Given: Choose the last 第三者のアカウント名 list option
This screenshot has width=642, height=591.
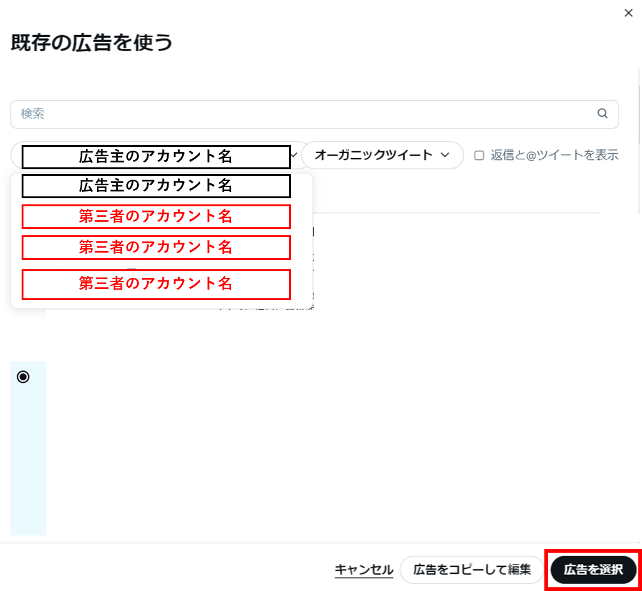Looking at the screenshot, I should (x=156, y=283).
